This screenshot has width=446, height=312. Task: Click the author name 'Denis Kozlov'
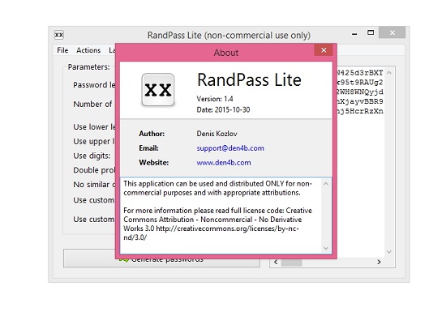pyautogui.click(x=217, y=134)
